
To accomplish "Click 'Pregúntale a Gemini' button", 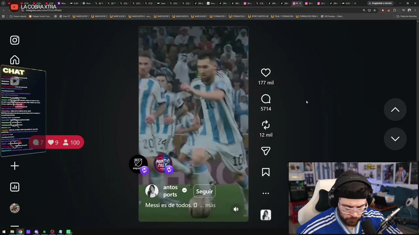I will tap(380, 3).
